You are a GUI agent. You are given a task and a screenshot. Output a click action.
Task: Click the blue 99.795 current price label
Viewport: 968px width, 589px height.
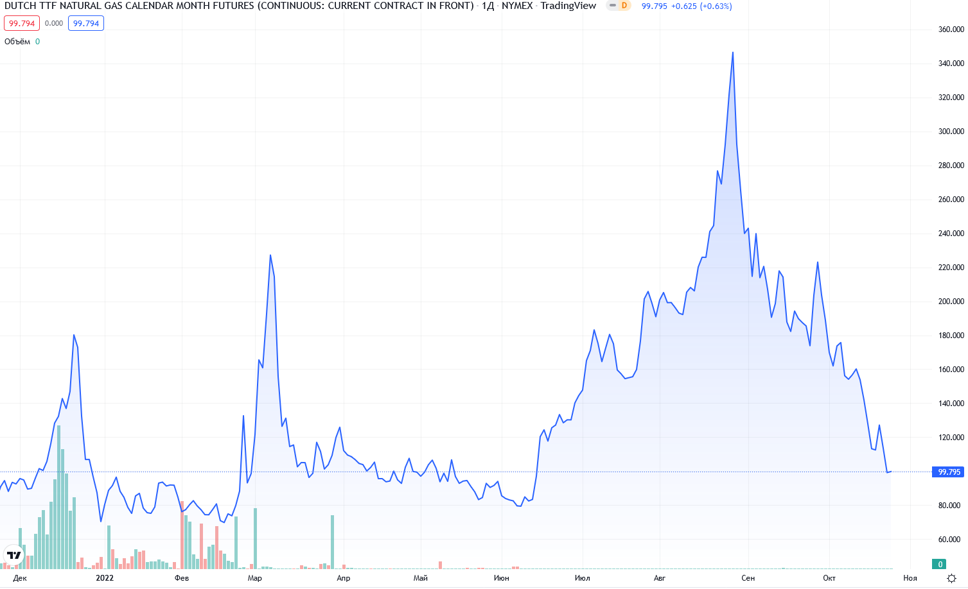tap(949, 472)
